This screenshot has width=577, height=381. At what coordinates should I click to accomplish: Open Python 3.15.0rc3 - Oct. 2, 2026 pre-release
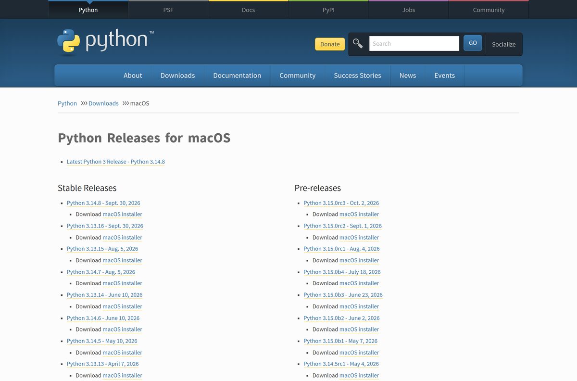tap(341, 203)
